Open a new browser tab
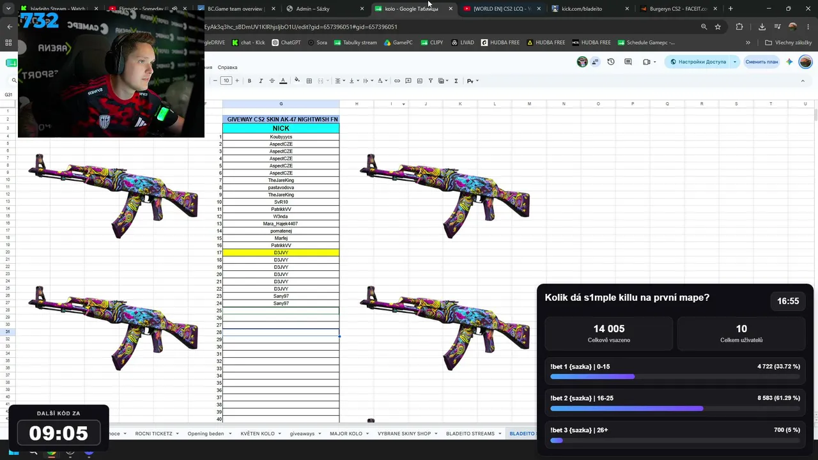The width and height of the screenshot is (818, 460). pos(730,9)
